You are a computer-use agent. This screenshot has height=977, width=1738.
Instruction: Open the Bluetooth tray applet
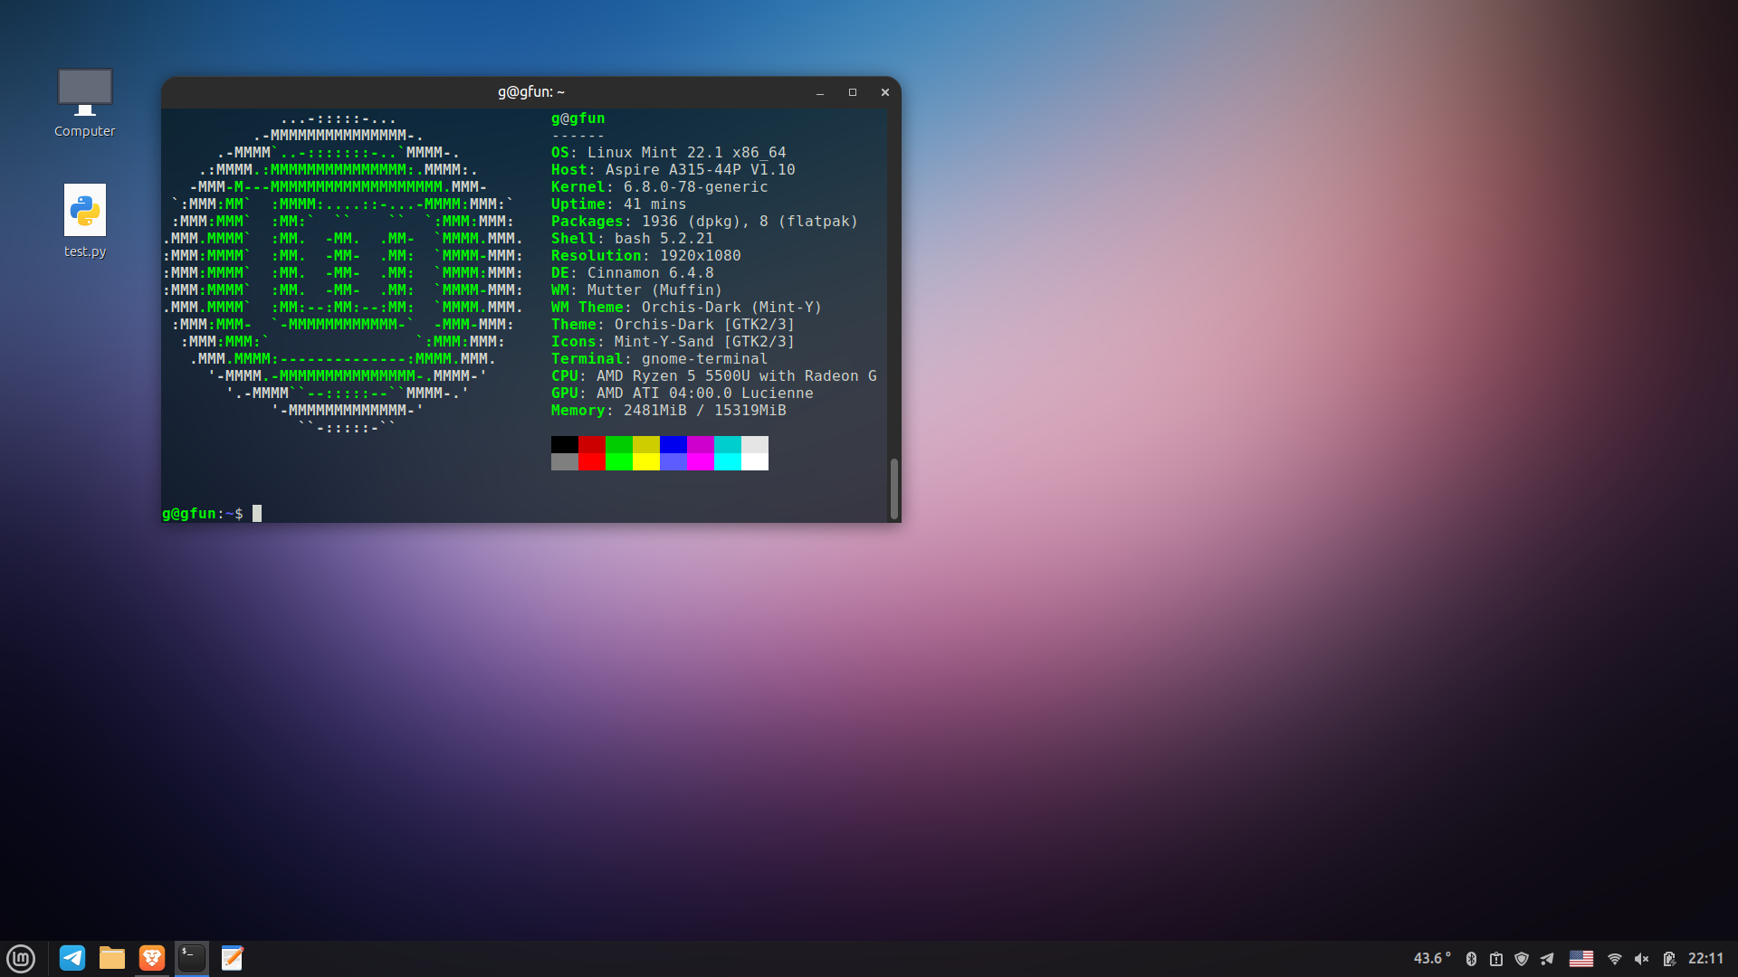1471,959
